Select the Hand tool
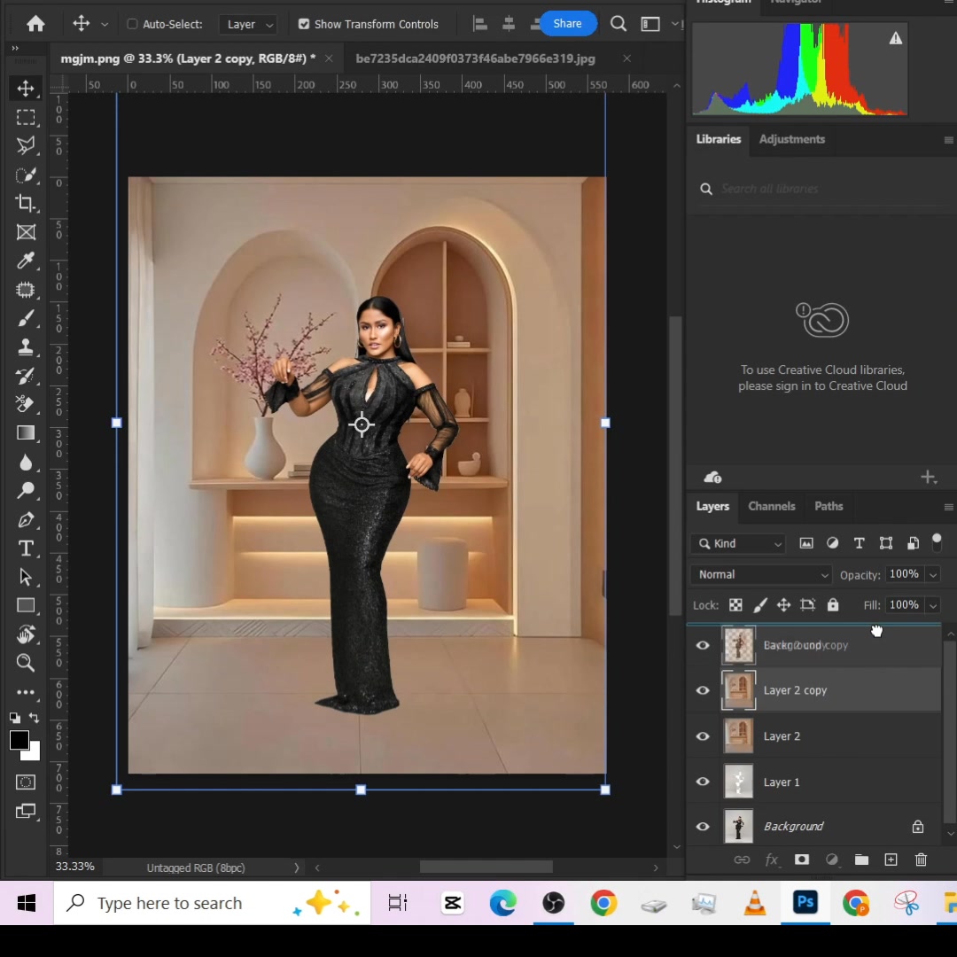Viewport: 957px width, 957px height. tap(26, 634)
